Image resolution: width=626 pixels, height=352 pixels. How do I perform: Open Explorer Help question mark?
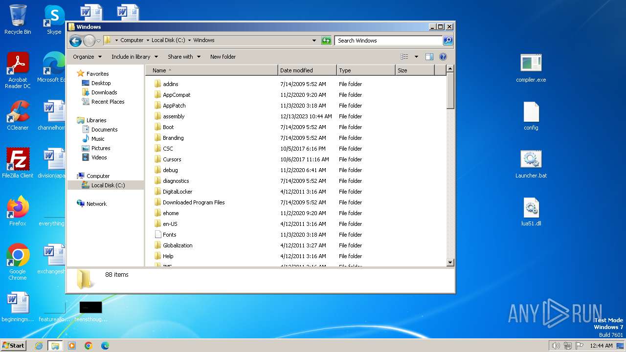point(443,57)
